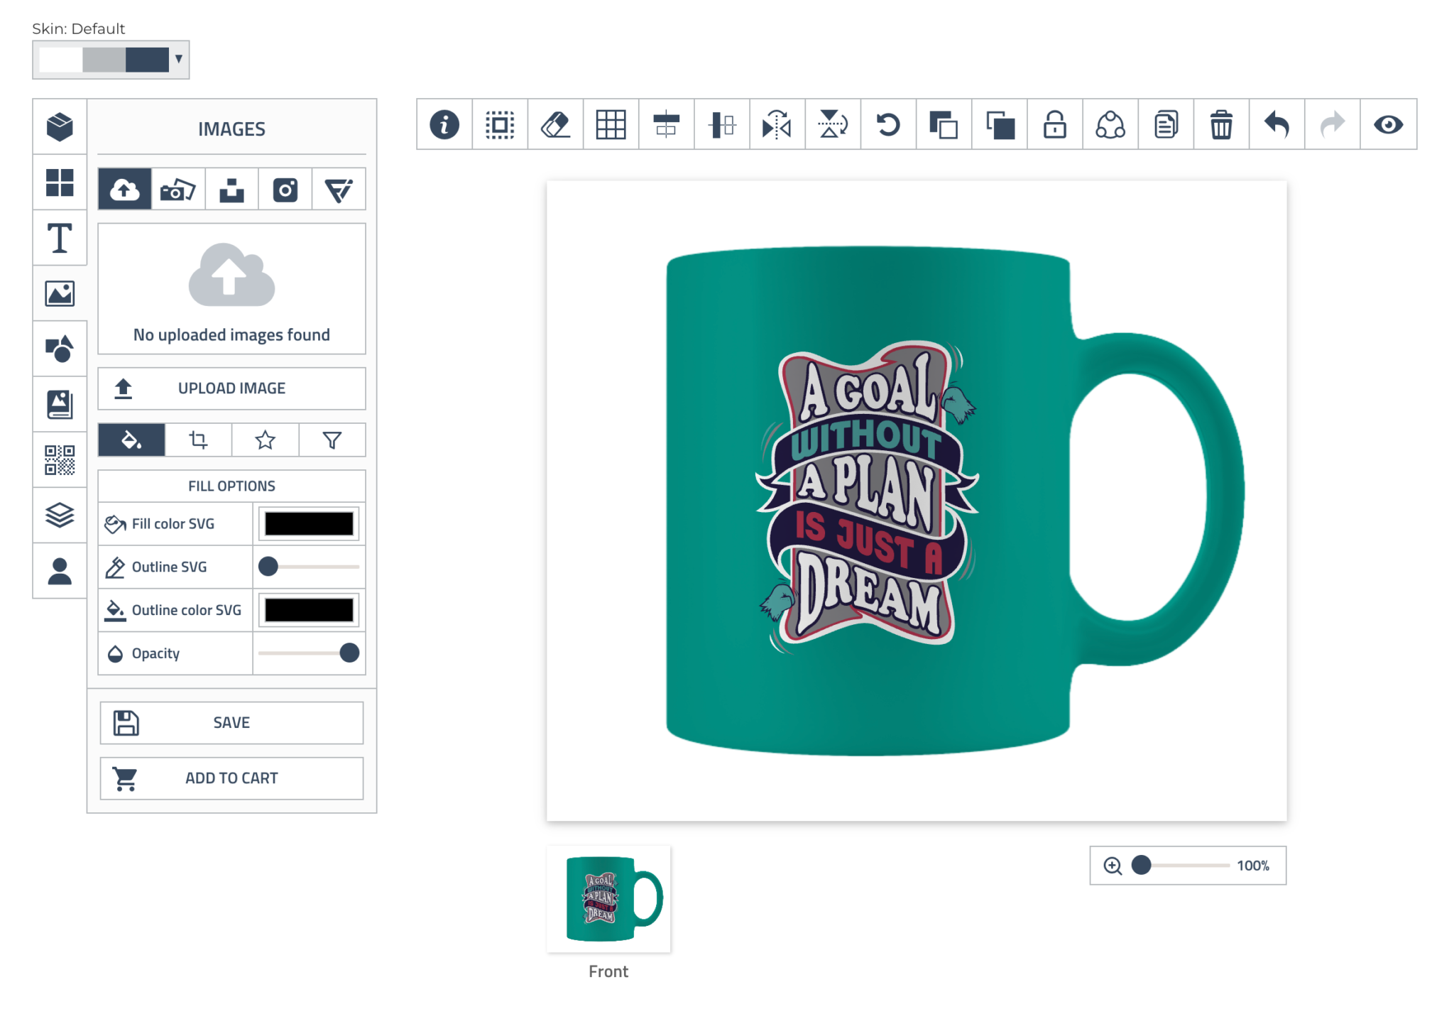Toggle the grid overlay icon

pyautogui.click(x=611, y=125)
